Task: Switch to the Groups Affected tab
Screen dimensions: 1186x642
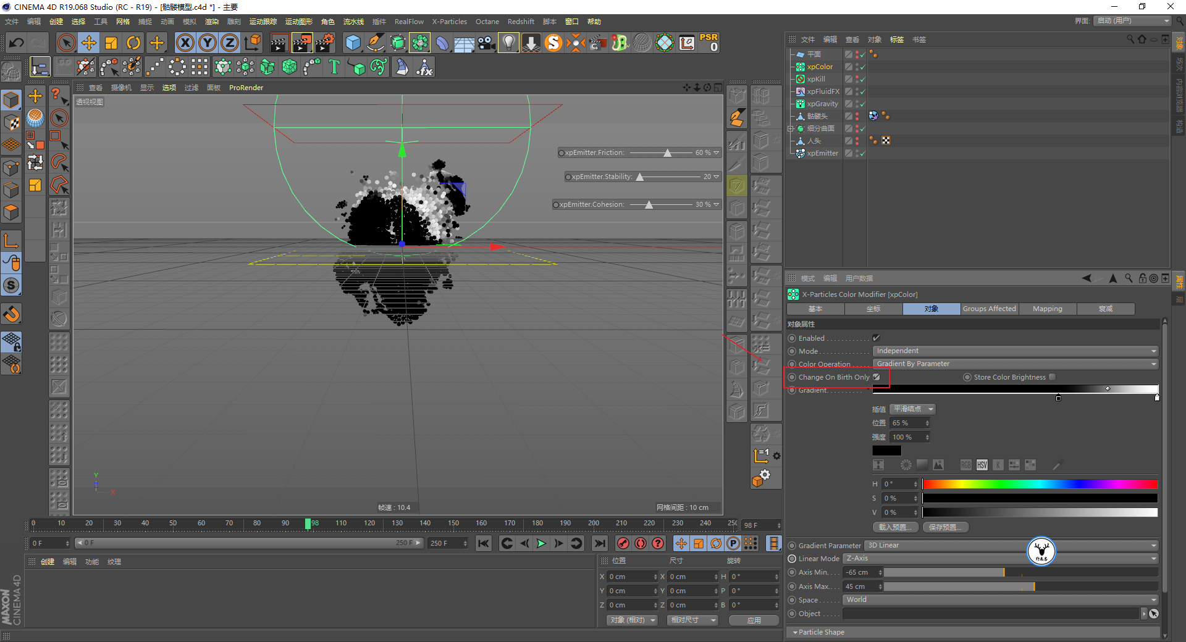Action: pos(989,309)
